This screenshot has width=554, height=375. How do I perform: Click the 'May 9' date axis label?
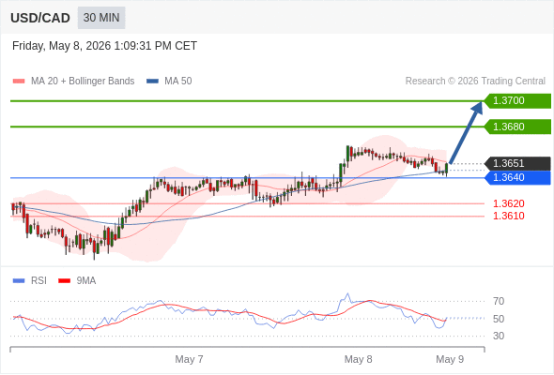tap(450, 359)
